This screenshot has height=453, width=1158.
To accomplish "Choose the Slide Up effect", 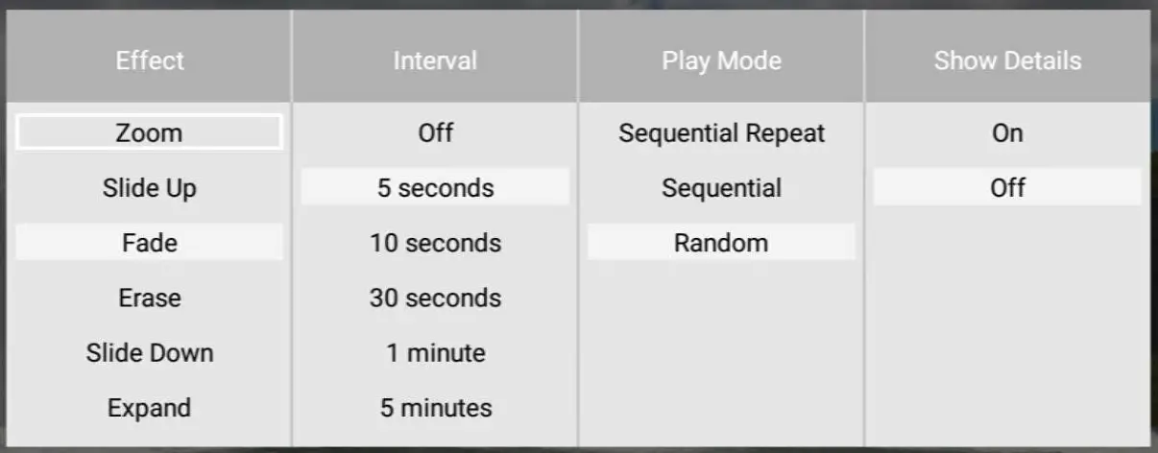I will [149, 187].
